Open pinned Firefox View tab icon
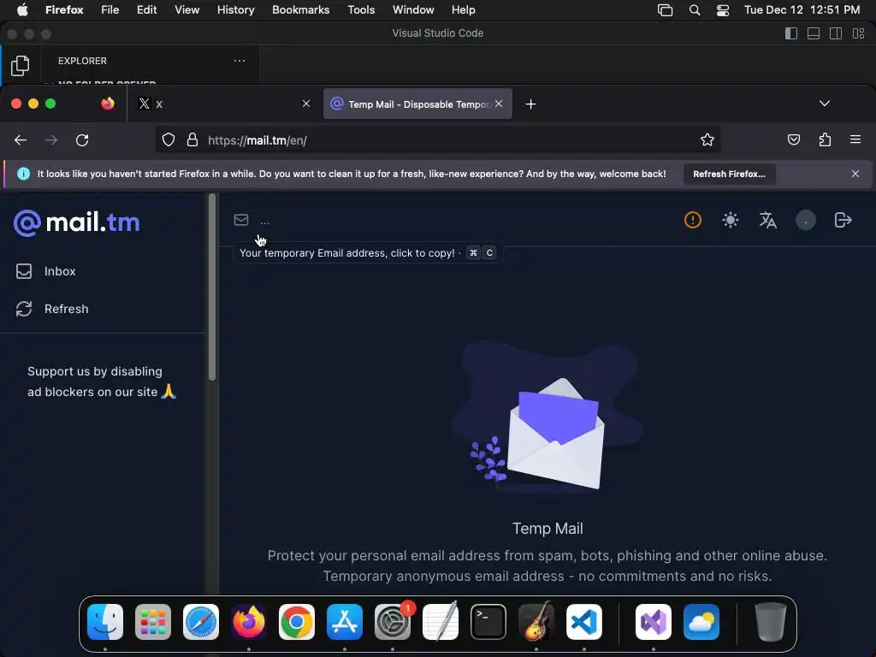 [x=108, y=104]
